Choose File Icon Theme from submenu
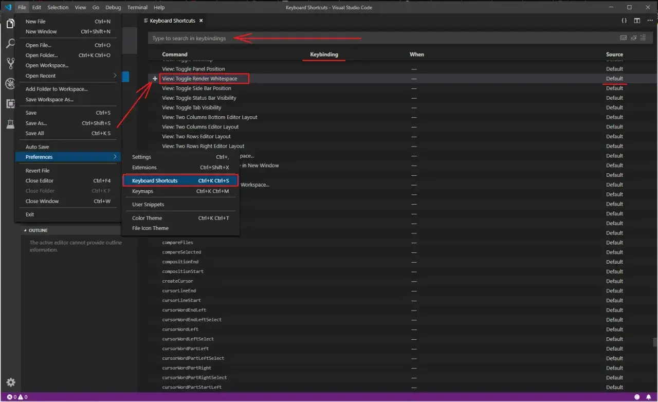658x402 pixels. pos(180,228)
